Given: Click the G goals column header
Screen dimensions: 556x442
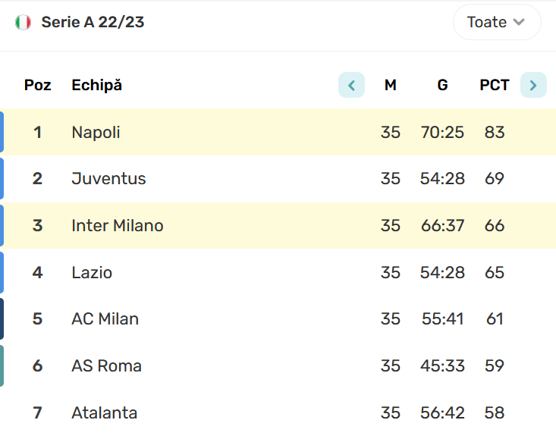Looking at the screenshot, I should (x=442, y=85).
